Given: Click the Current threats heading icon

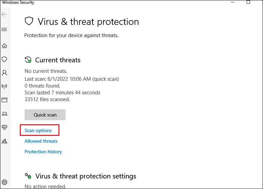Looking at the screenshot, I should (x=28, y=60).
